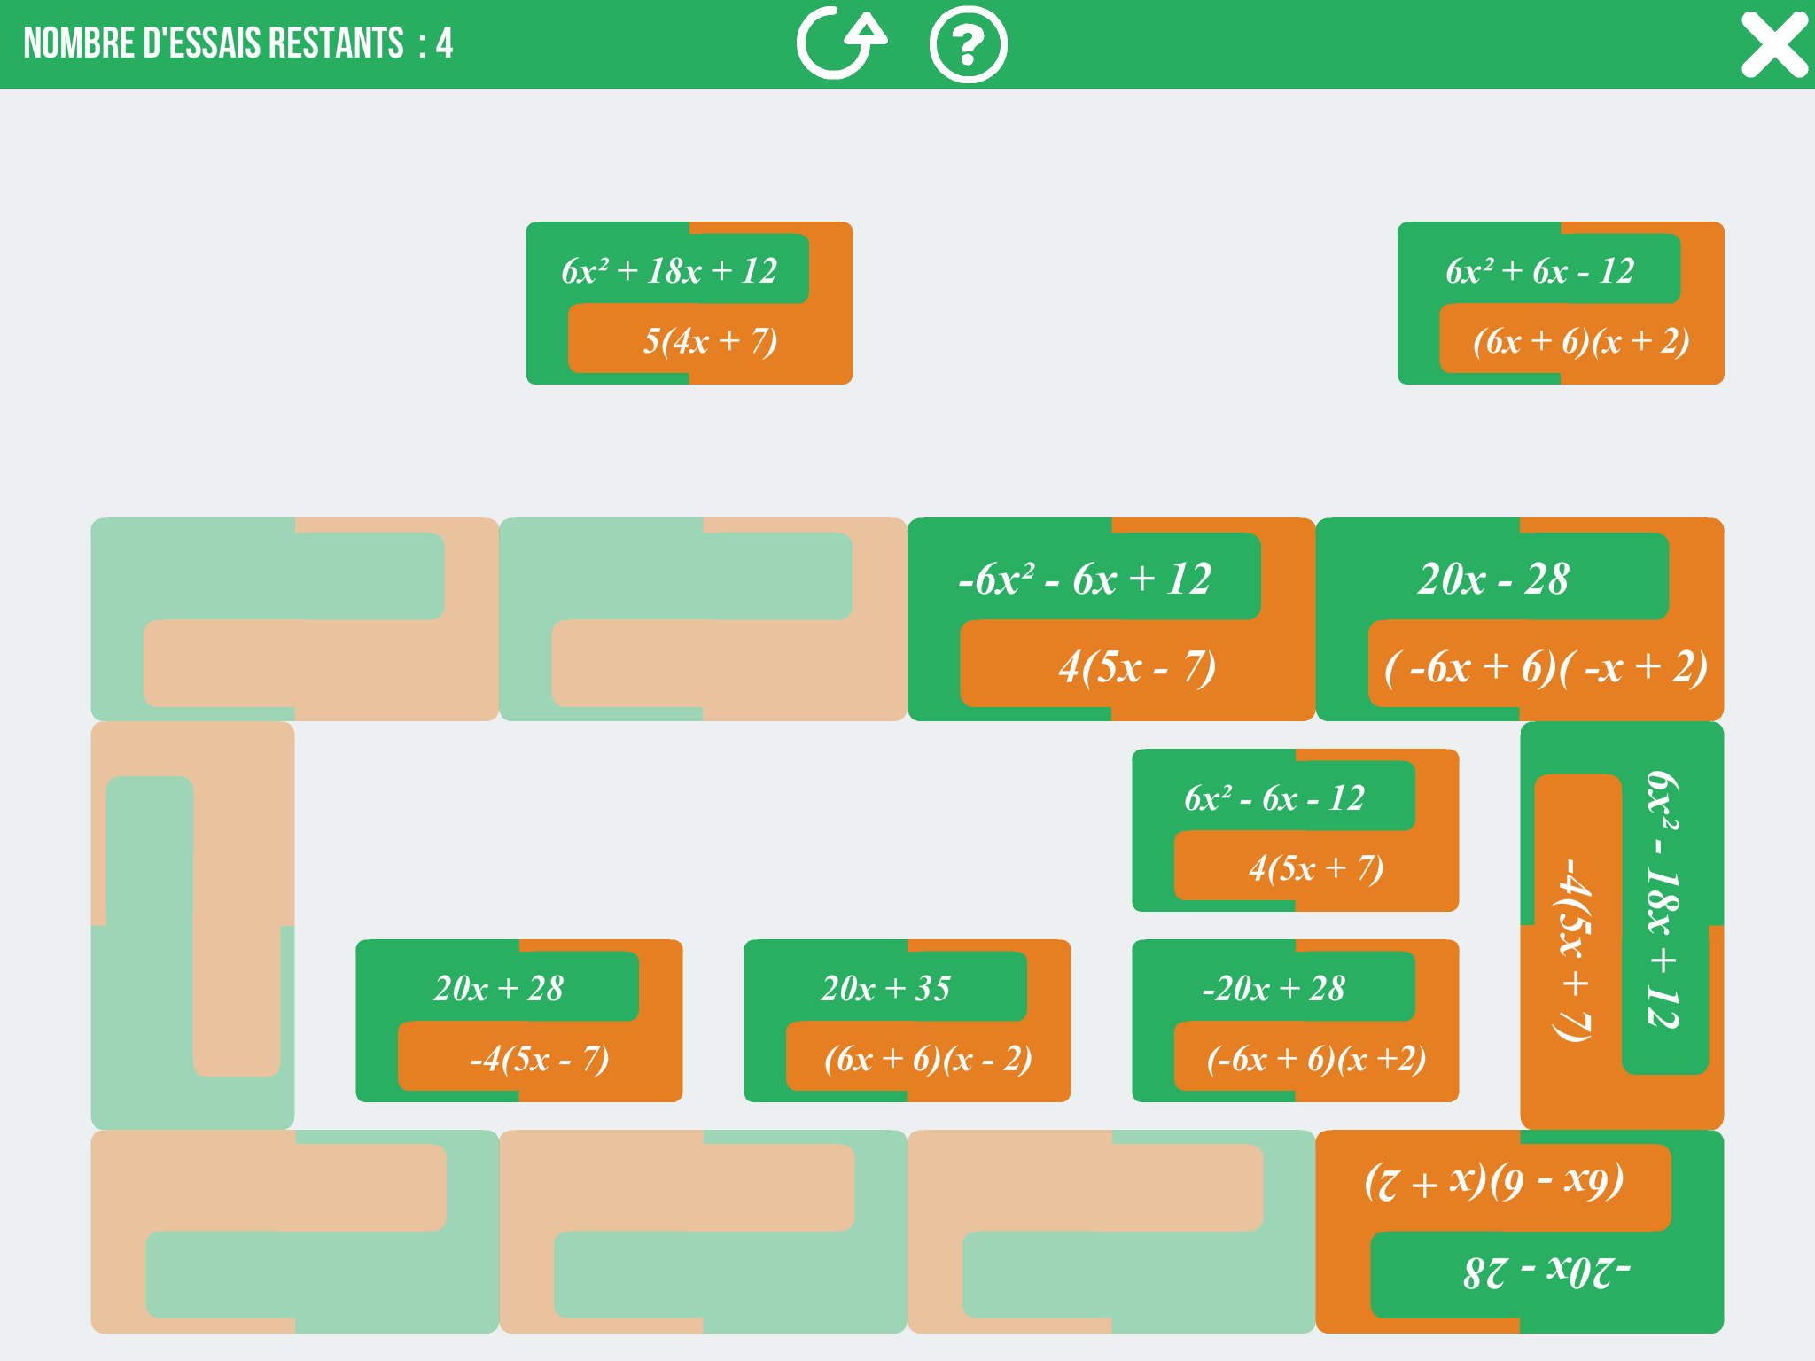Click the placed 20x - 28 domino
The width and height of the screenshot is (1815, 1361).
tap(1519, 619)
